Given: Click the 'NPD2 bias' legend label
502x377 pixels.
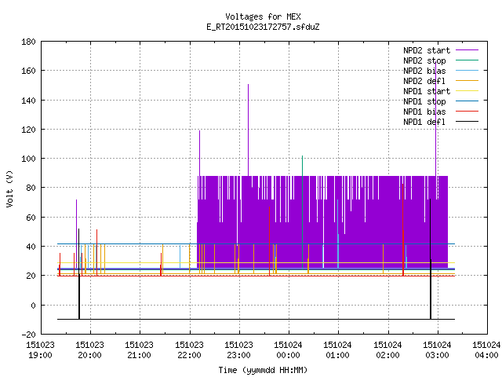Looking at the screenshot, I should (x=424, y=71).
